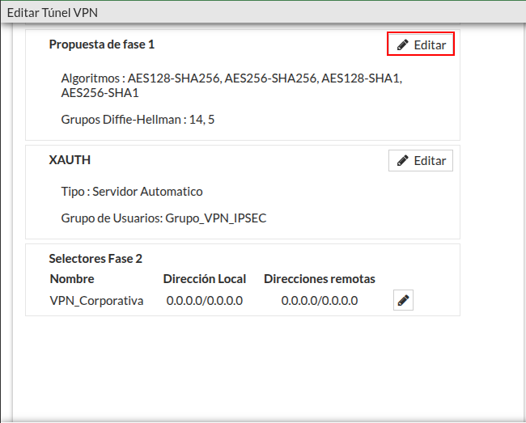Select the VPN_Corporativa row name

click(96, 301)
